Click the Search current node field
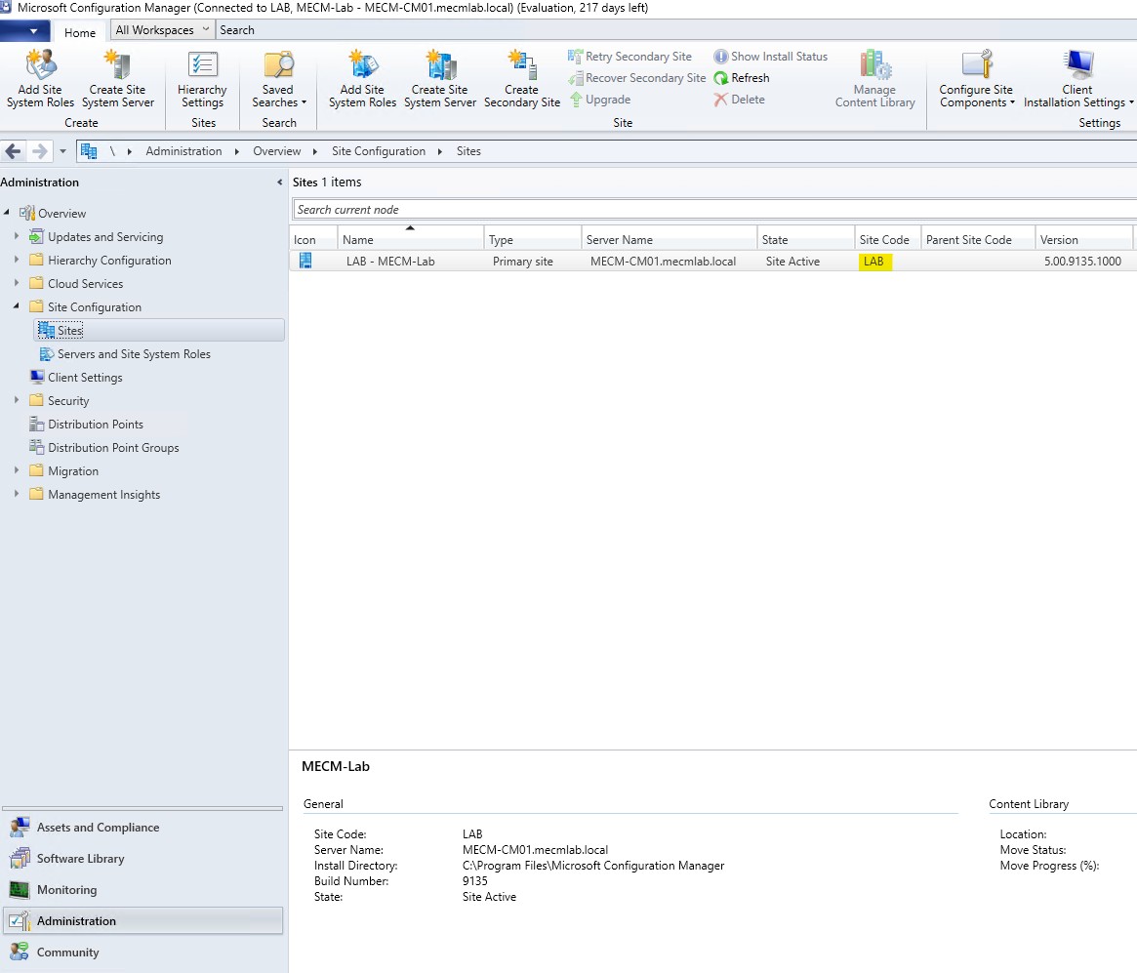 pos(712,210)
